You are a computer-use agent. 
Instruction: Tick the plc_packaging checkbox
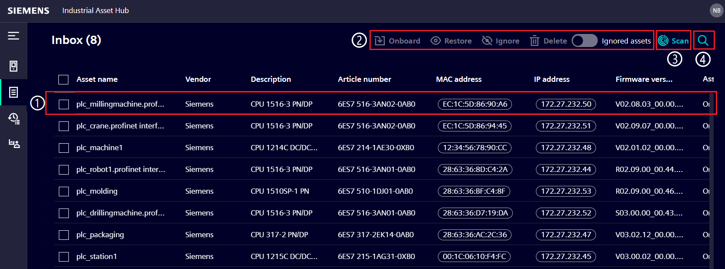click(x=64, y=235)
